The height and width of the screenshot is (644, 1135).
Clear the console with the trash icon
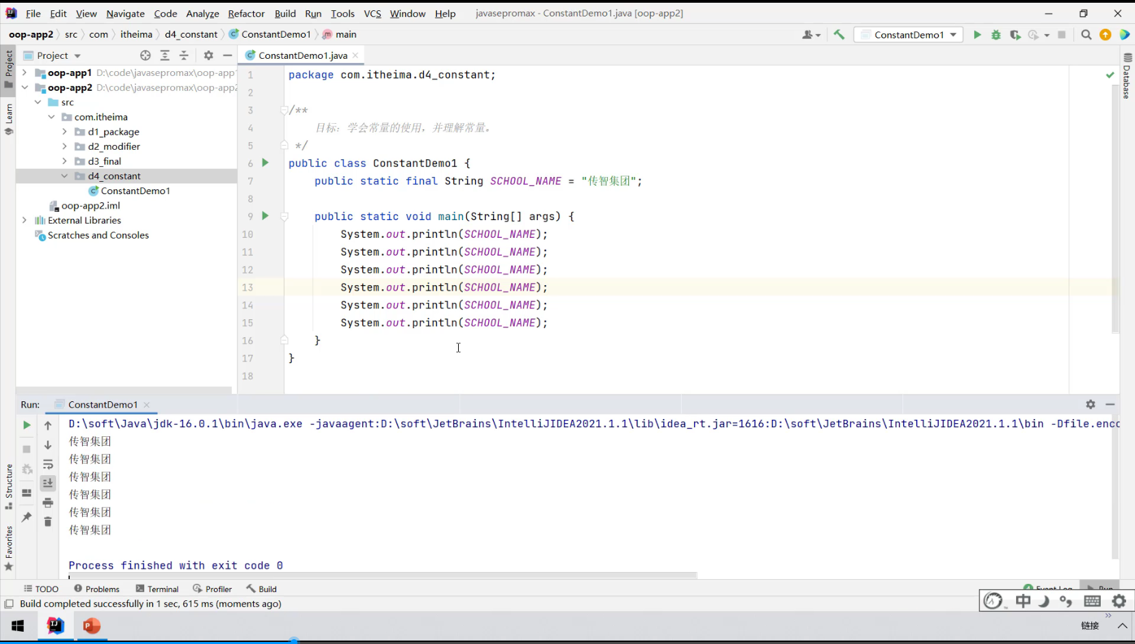pyautogui.click(x=48, y=522)
